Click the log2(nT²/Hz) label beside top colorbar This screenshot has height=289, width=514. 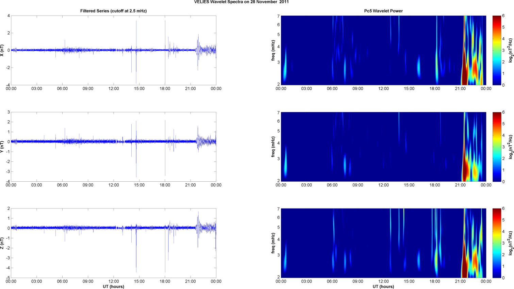tap(511, 50)
